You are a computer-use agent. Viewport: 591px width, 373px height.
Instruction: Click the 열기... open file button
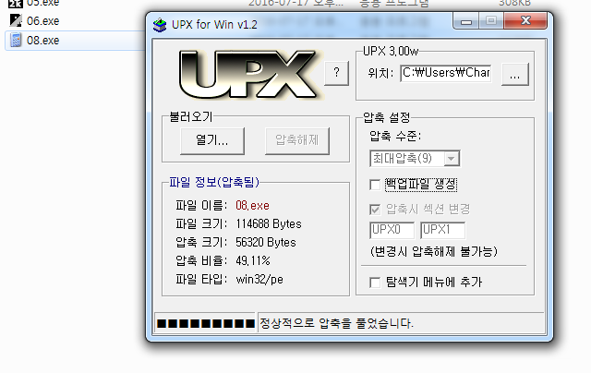click(x=212, y=140)
